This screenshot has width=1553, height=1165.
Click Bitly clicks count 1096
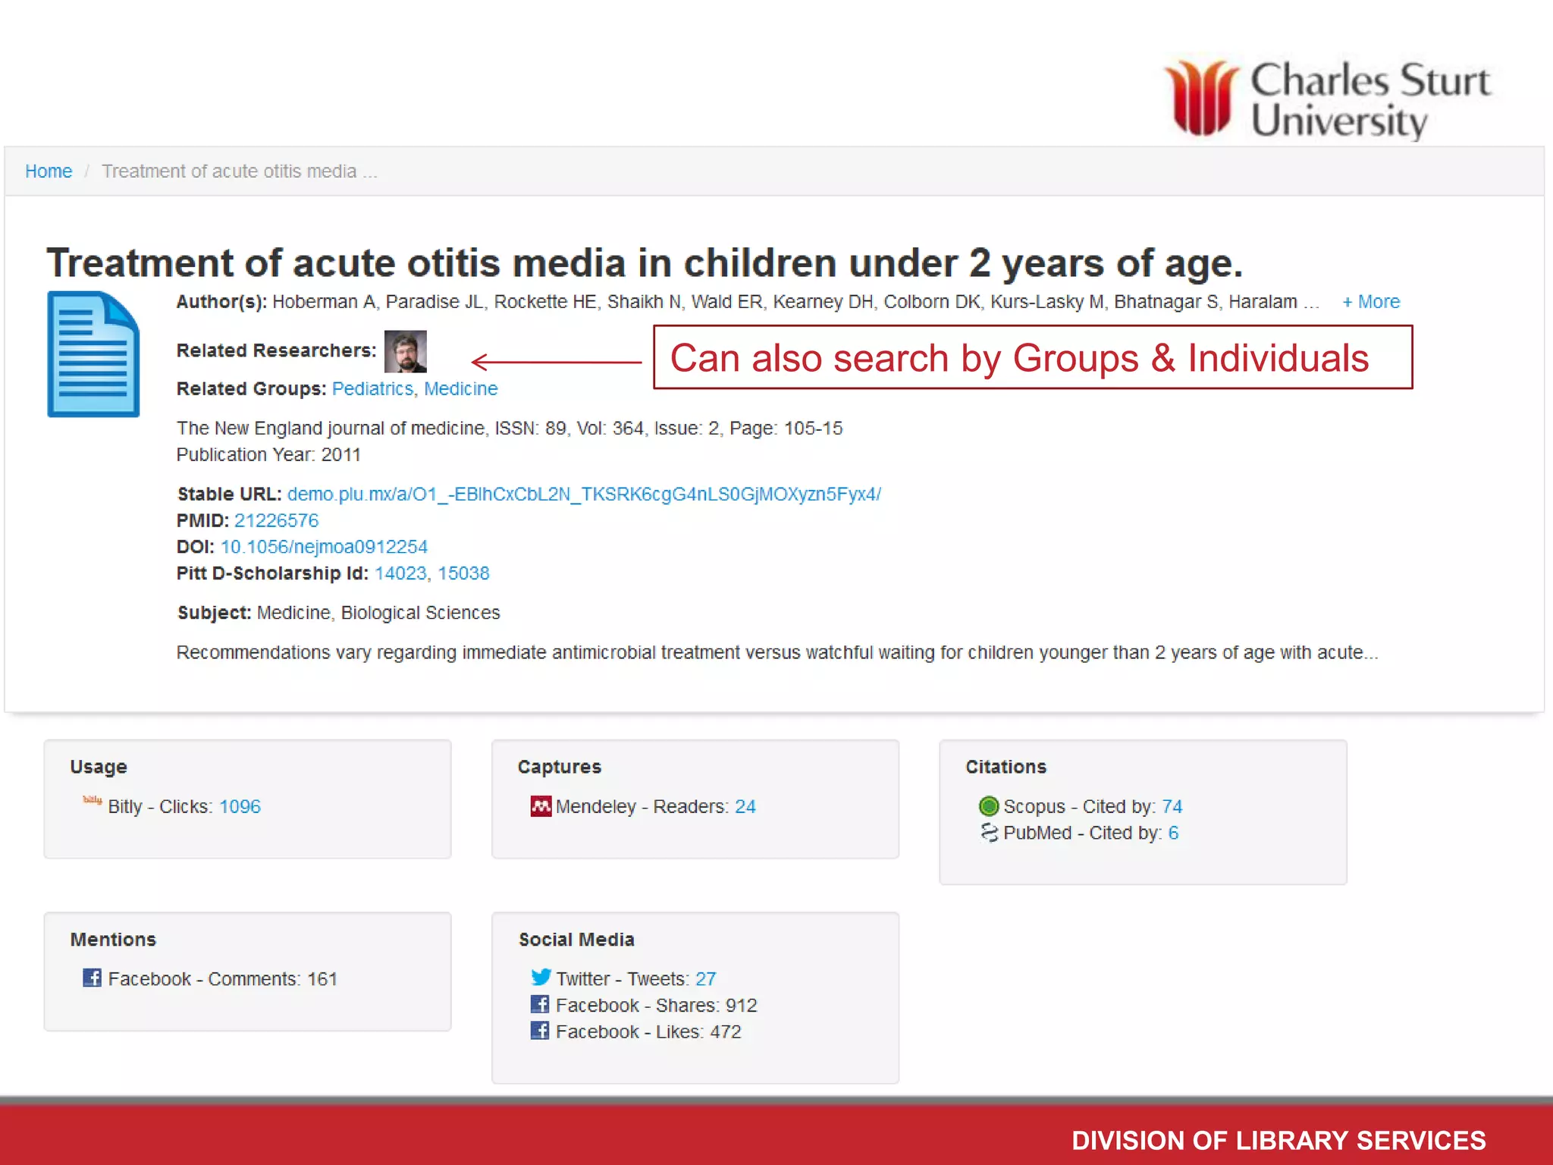point(240,807)
